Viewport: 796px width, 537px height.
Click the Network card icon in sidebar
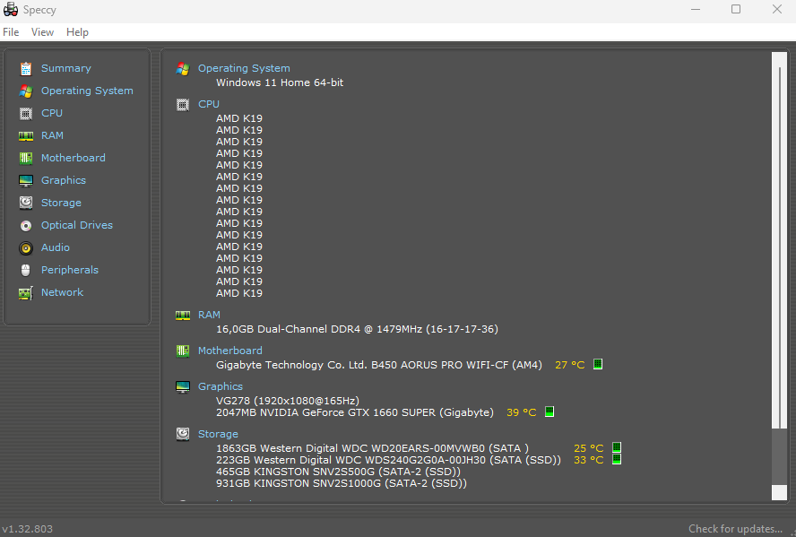pos(26,293)
